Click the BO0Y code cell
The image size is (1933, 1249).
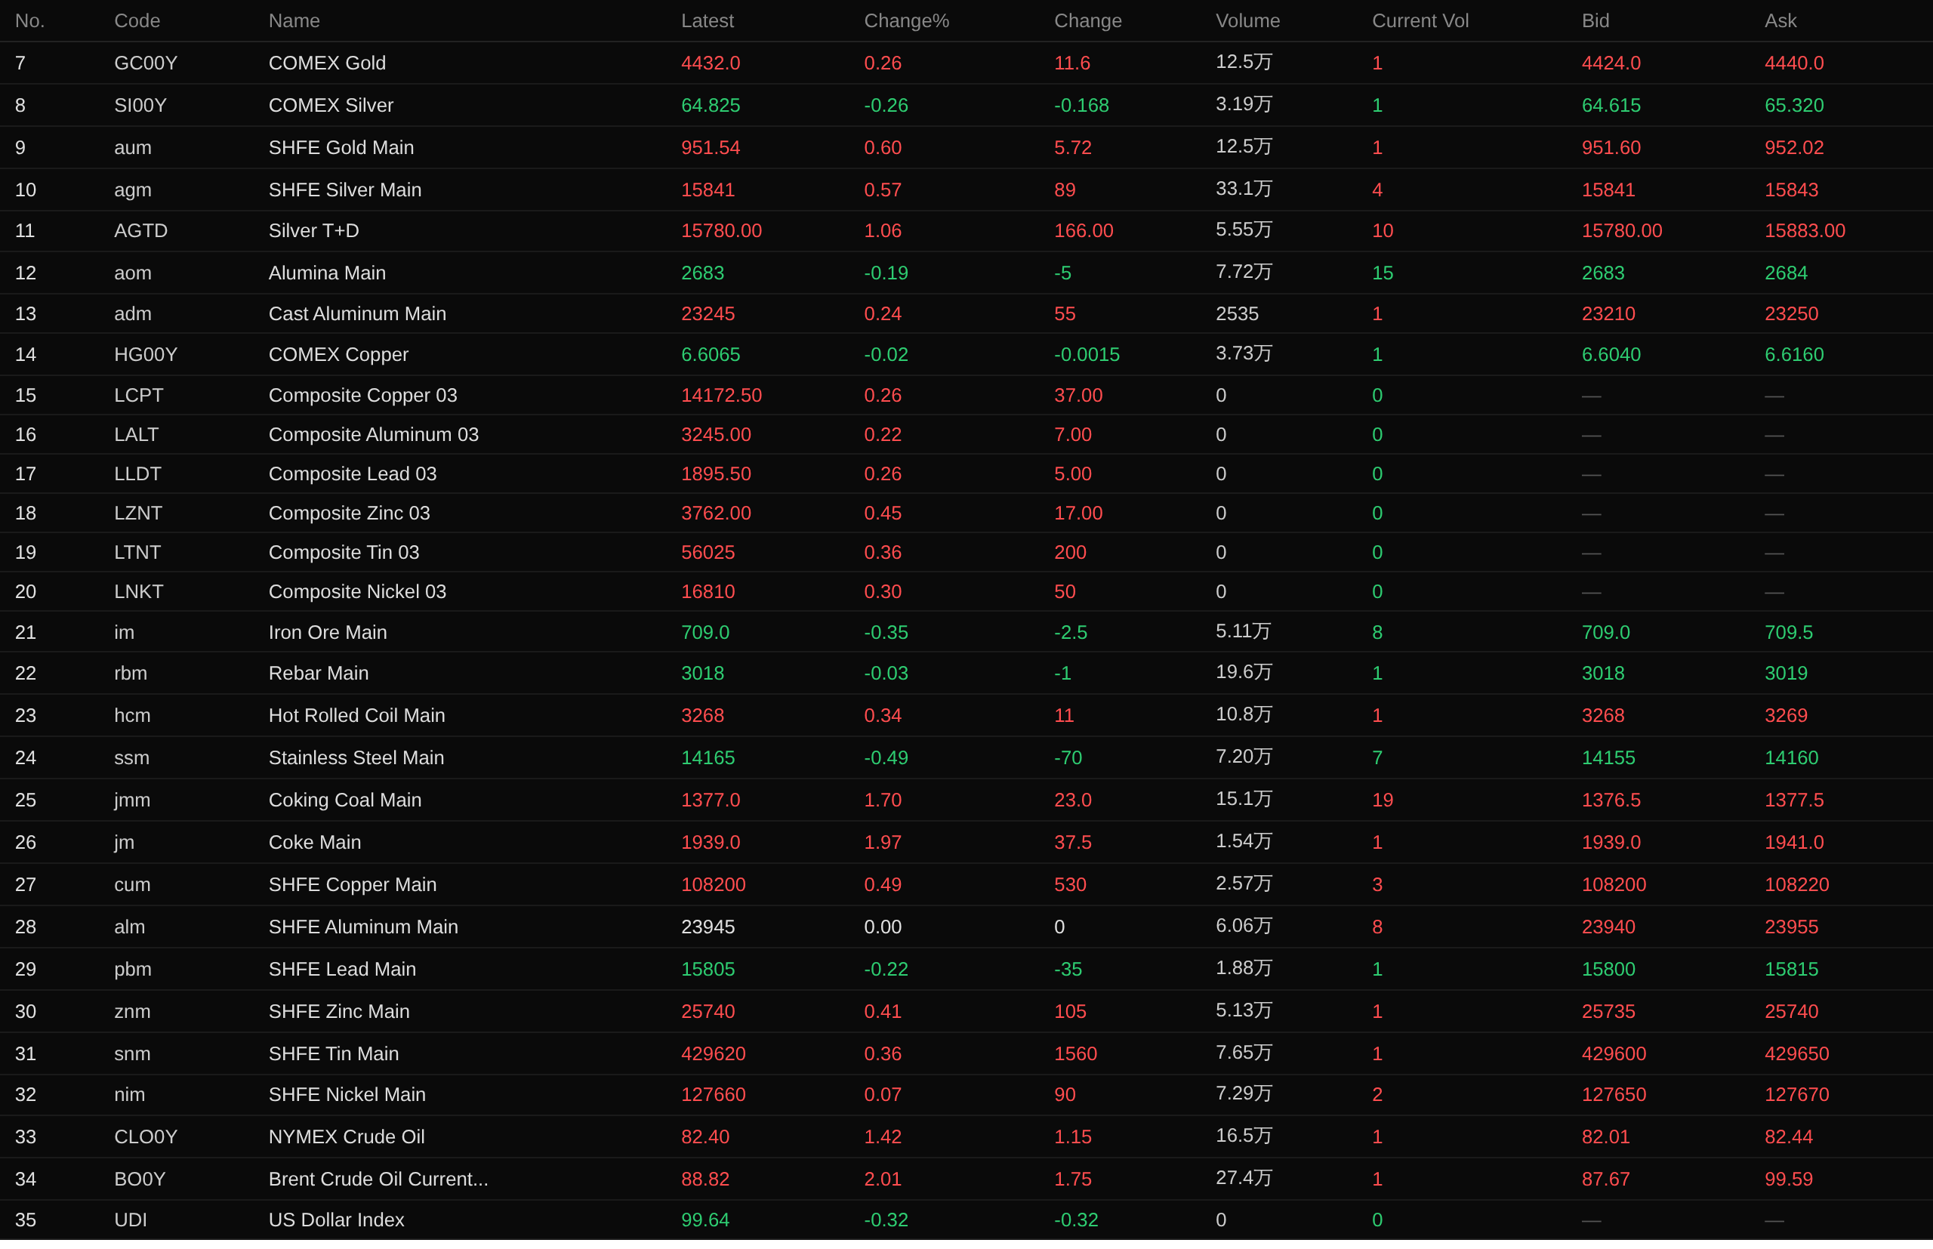coord(140,1180)
